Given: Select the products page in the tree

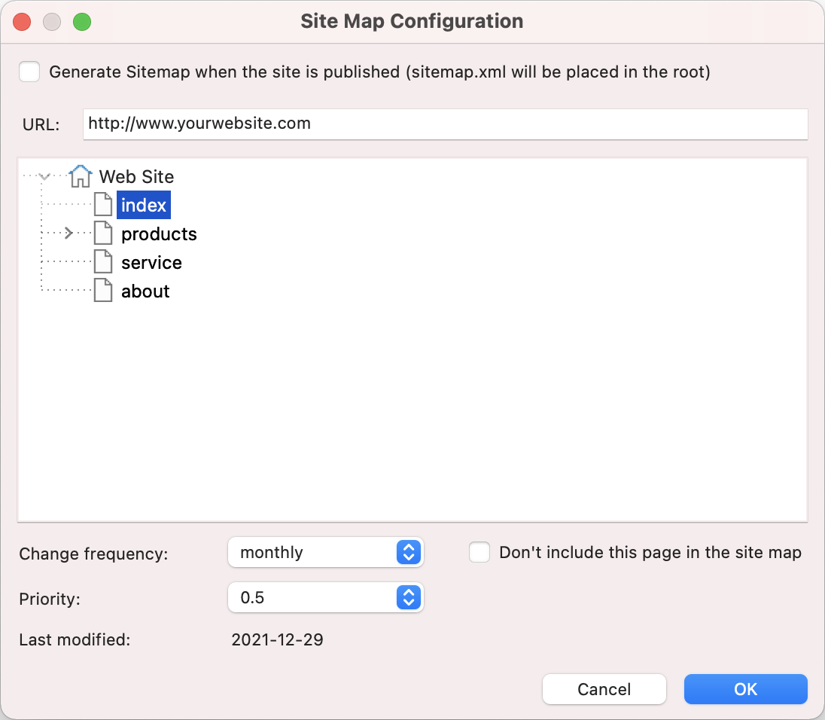Looking at the screenshot, I should point(158,233).
